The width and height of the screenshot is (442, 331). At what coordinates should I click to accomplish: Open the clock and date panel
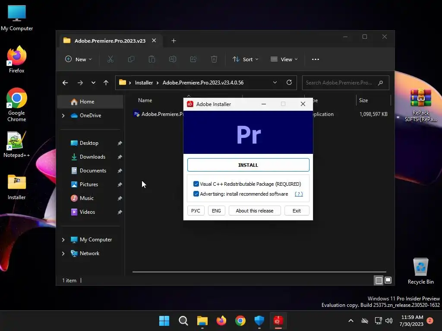(411, 321)
